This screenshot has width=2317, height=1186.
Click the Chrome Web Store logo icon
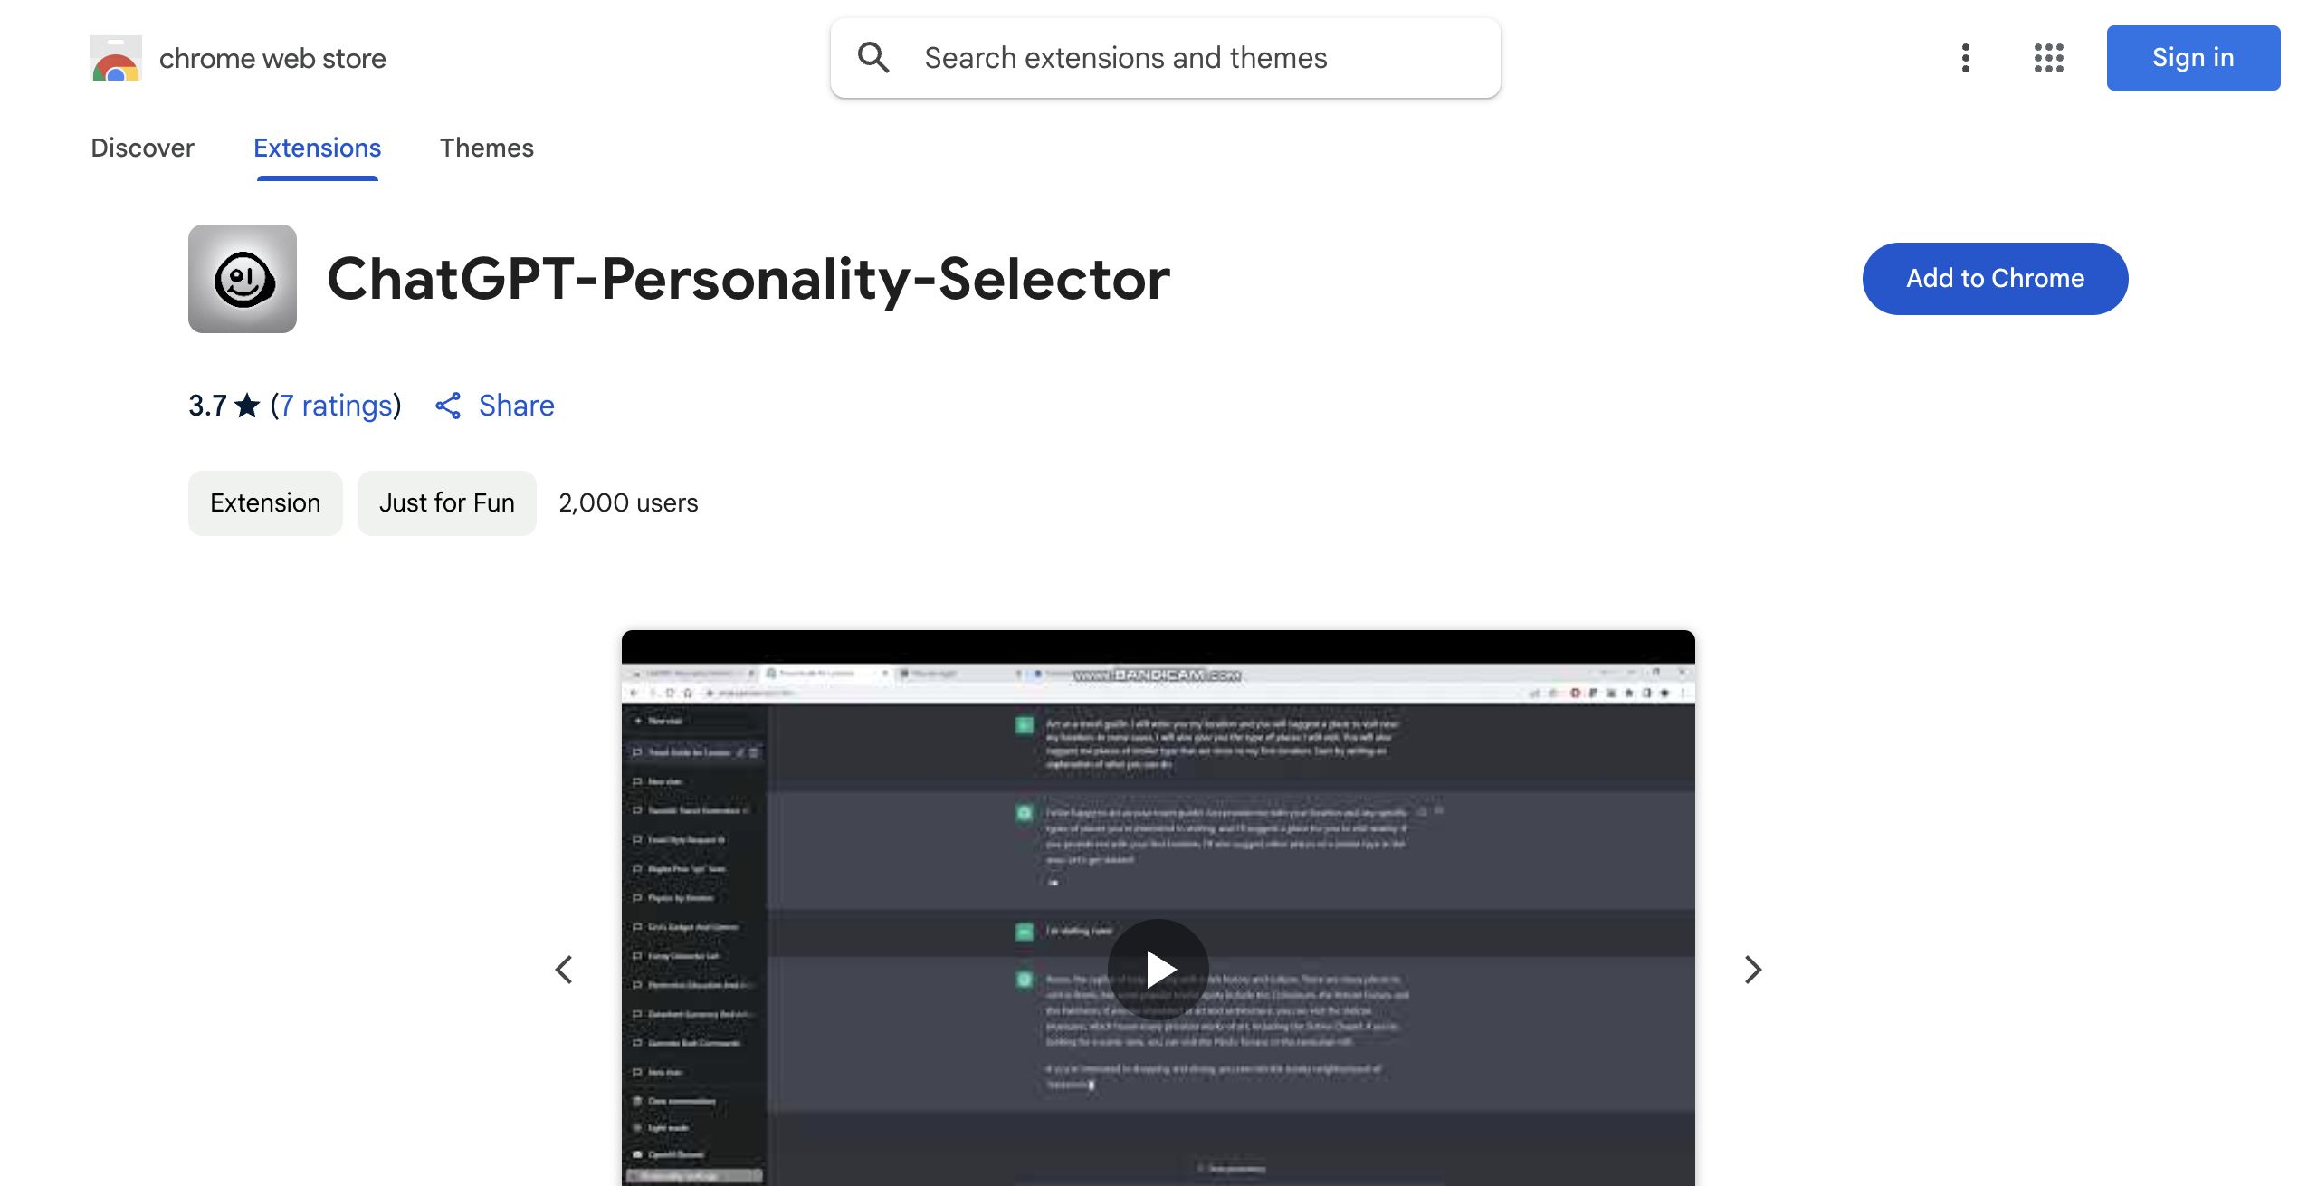[116, 58]
